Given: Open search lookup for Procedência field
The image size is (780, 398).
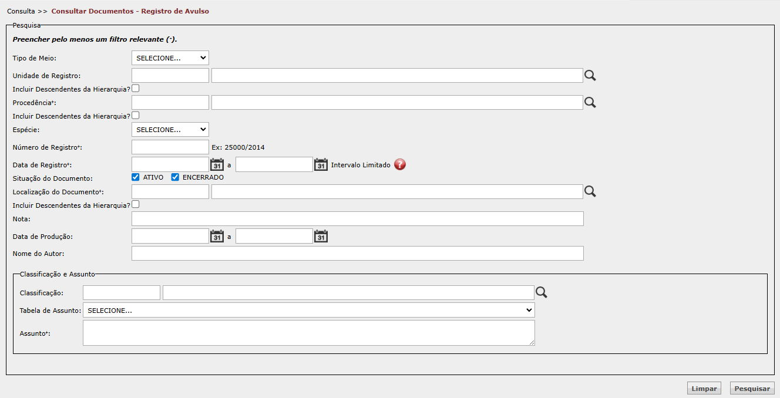Looking at the screenshot, I should pyautogui.click(x=590, y=102).
